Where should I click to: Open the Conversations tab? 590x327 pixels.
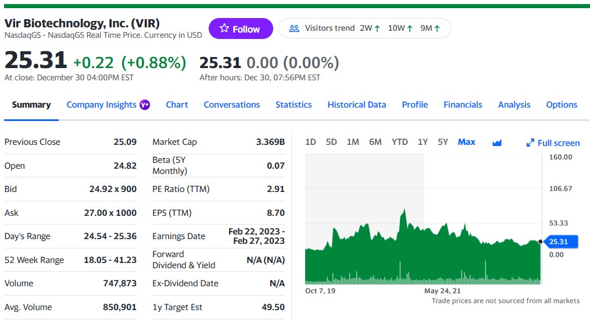[x=231, y=105]
